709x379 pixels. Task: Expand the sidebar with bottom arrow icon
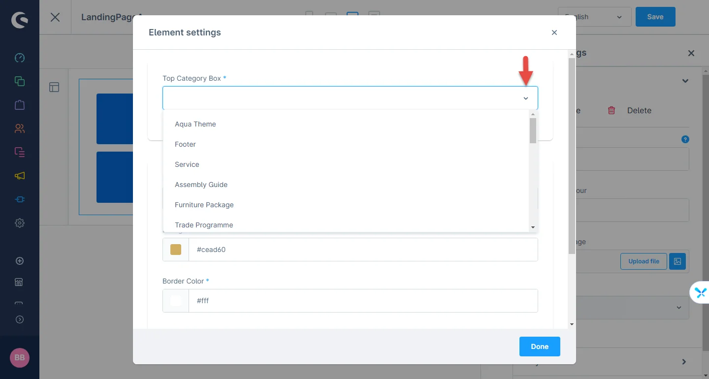click(x=20, y=319)
